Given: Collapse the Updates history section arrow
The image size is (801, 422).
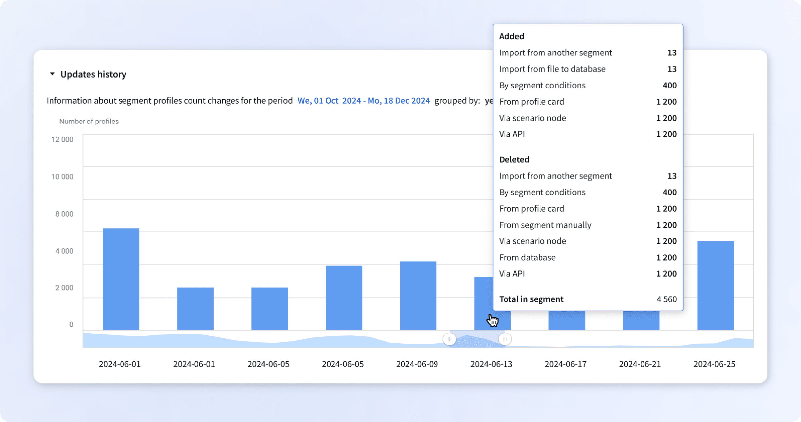Looking at the screenshot, I should point(52,74).
